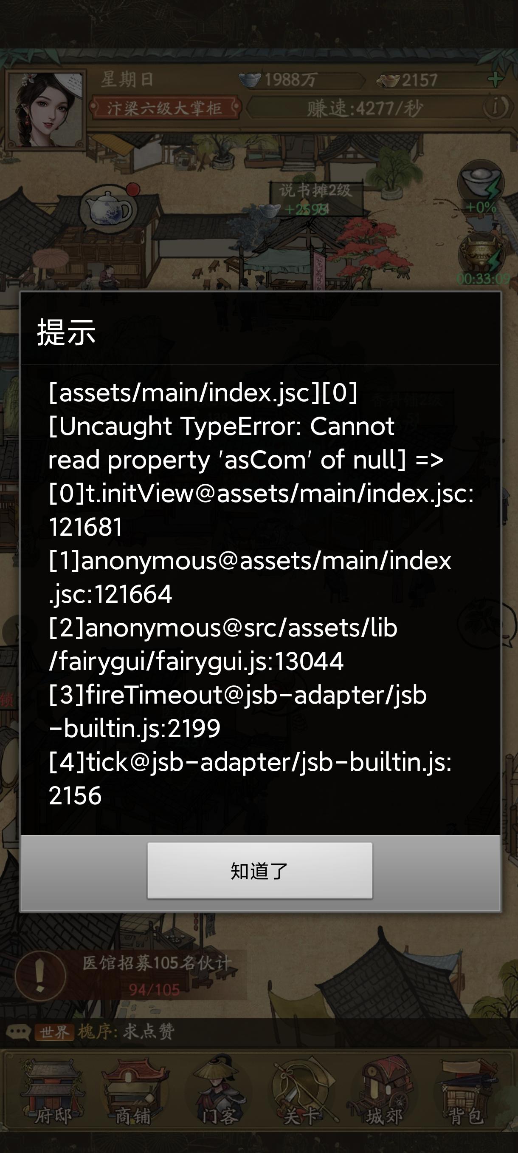Tap the silver ingot boost icon showing +0%
Viewport: 518px width, 1153px height.
click(481, 189)
